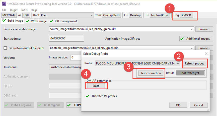The width and height of the screenshot is (217, 116).
Task: Expand the Source executable image dropdown
Action: [192, 29]
